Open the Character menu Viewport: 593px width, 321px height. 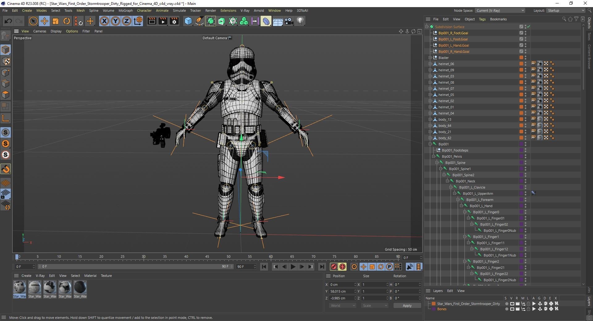[144, 10]
